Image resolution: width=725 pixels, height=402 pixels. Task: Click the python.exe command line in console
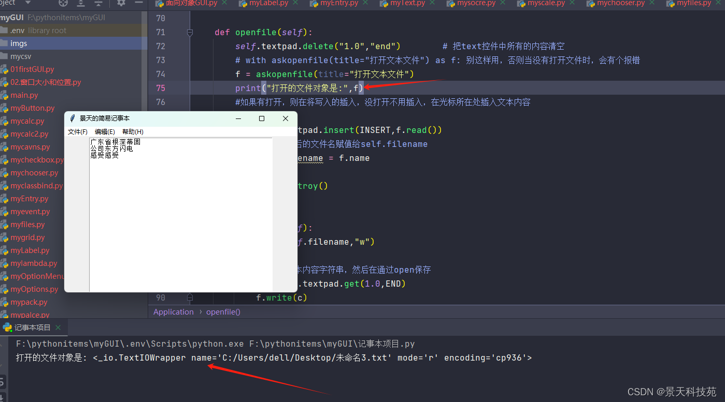(x=215, y=344)
